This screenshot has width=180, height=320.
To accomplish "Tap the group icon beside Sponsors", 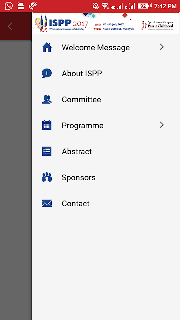I will (x=47, y=177).
